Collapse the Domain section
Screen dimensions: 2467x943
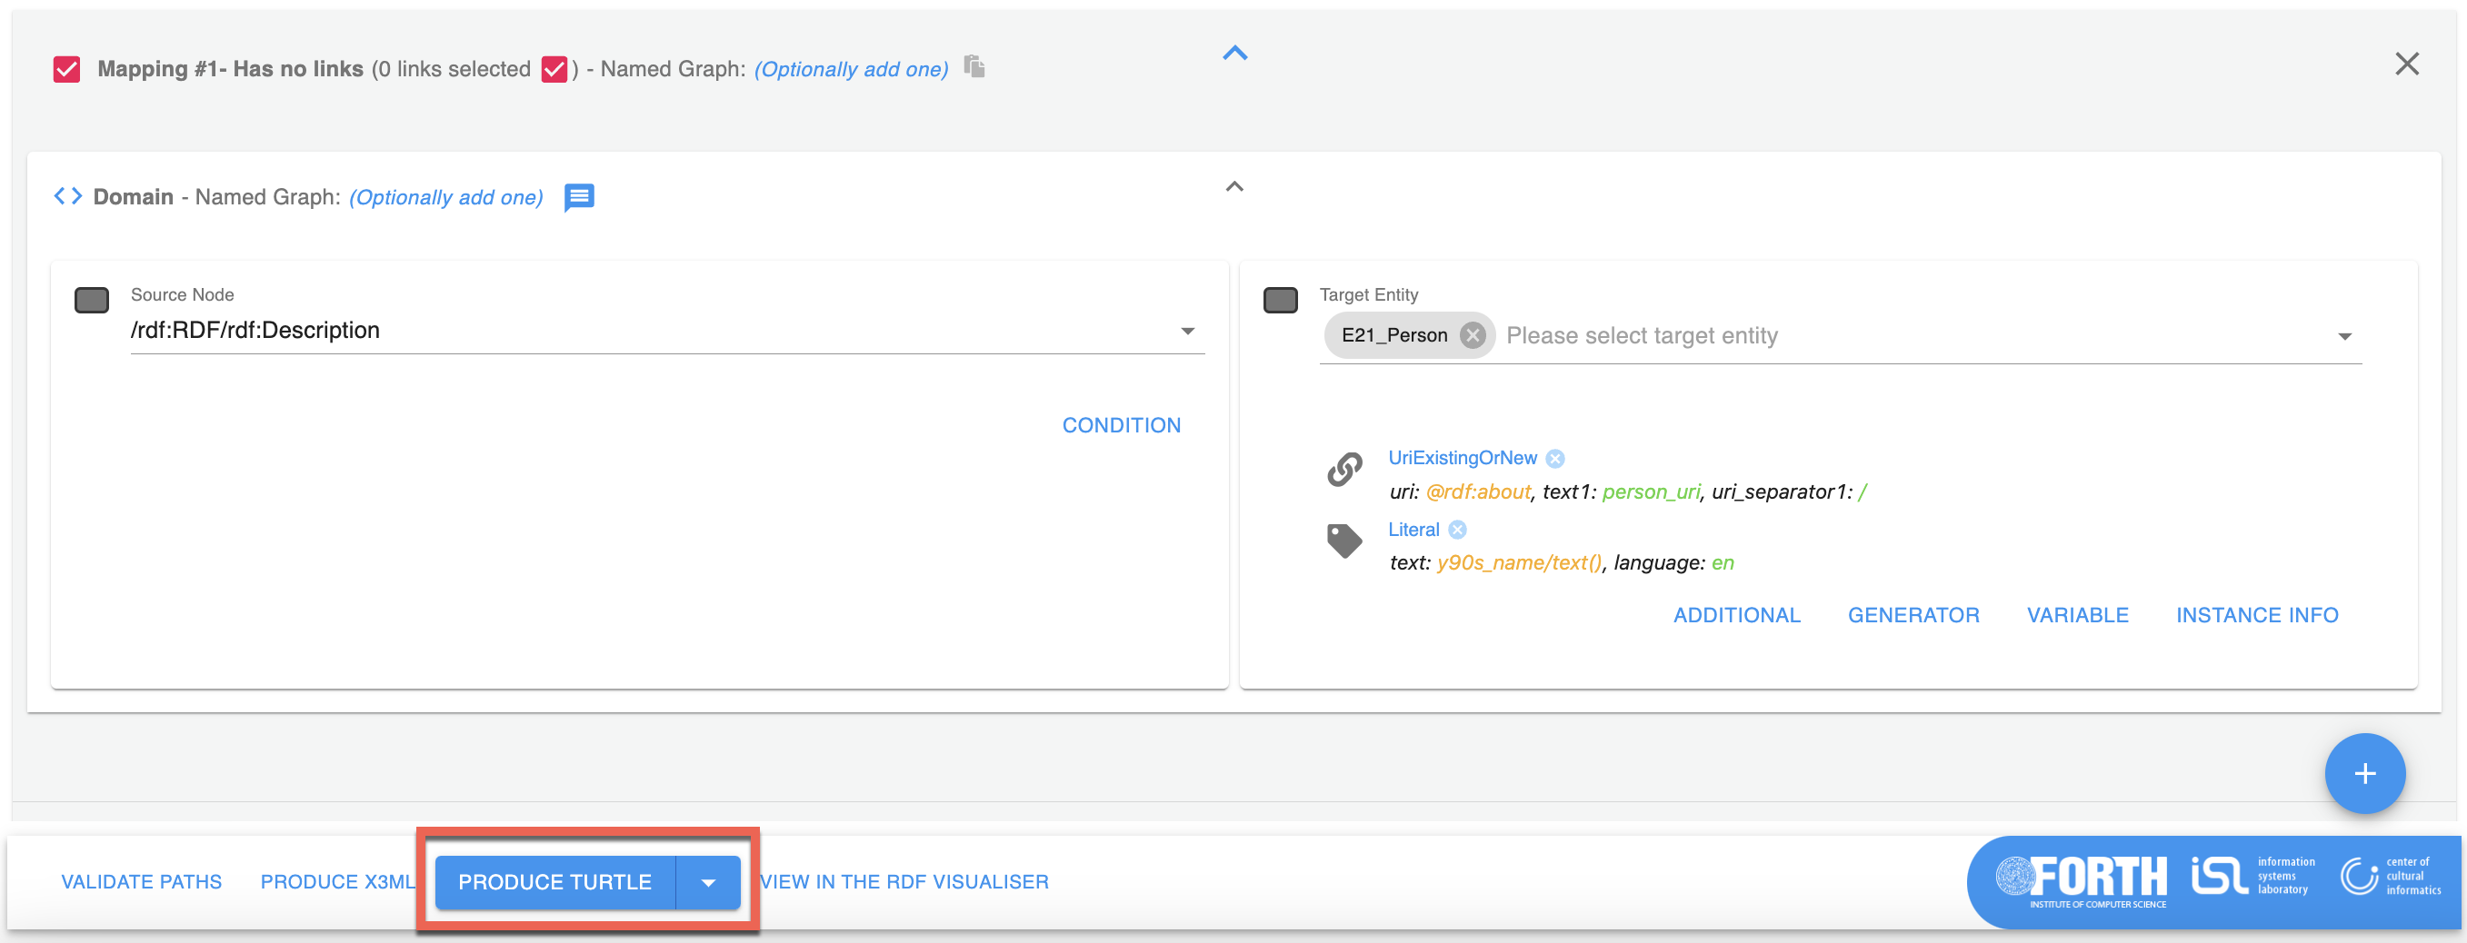1234,186
